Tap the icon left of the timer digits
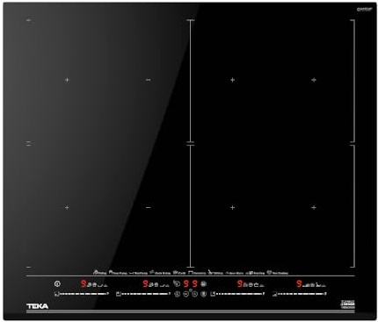This screenshot has height=322, width=378. point(177,283)
